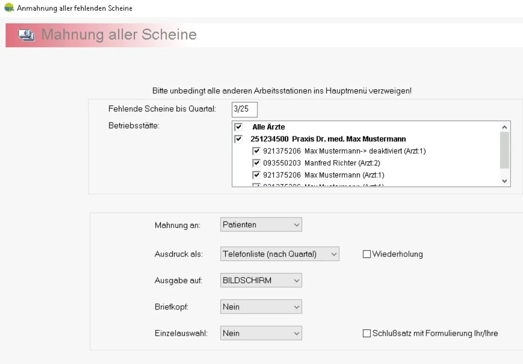Toggle Manfred Richter (Arzt:2) checkbox
Screen dimensions: 523x364
pyautogui.click(x=256, y=163)
